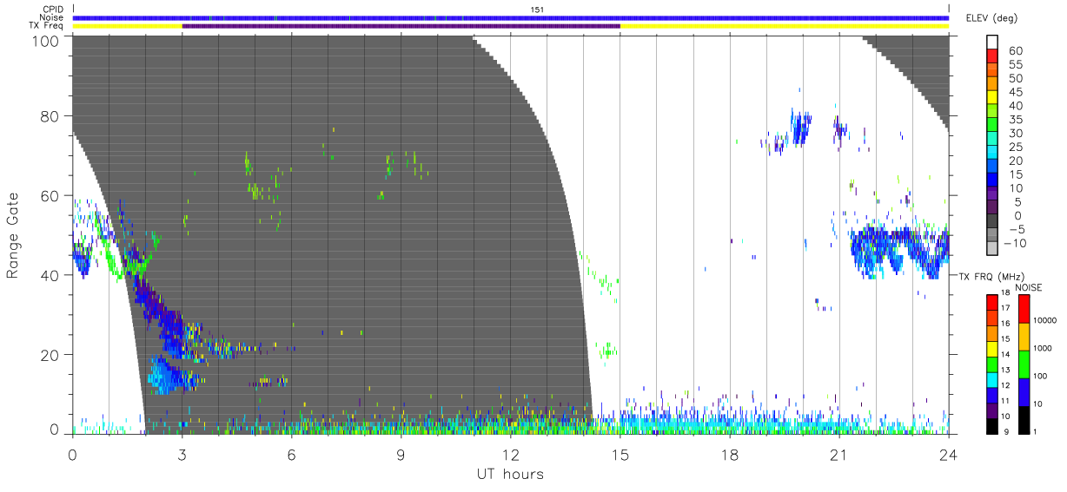Image resolution: width=1067 pixels, height=492 pixels.
Task: Select the black bottom segment of NOISE color bar
Action: coord(1024,419)
